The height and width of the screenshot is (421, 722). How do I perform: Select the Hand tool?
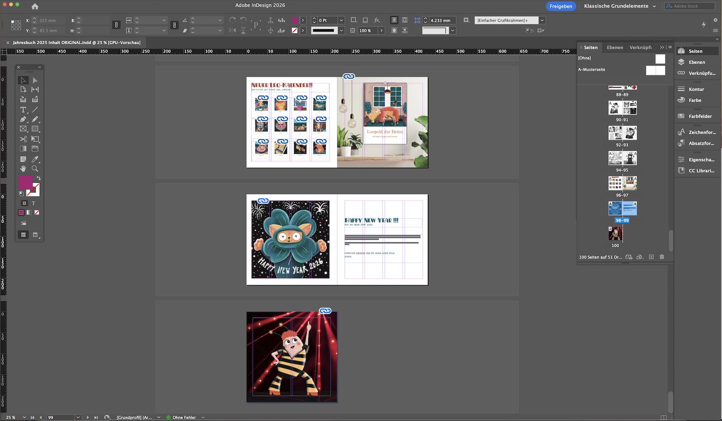[x=23, y=169]
